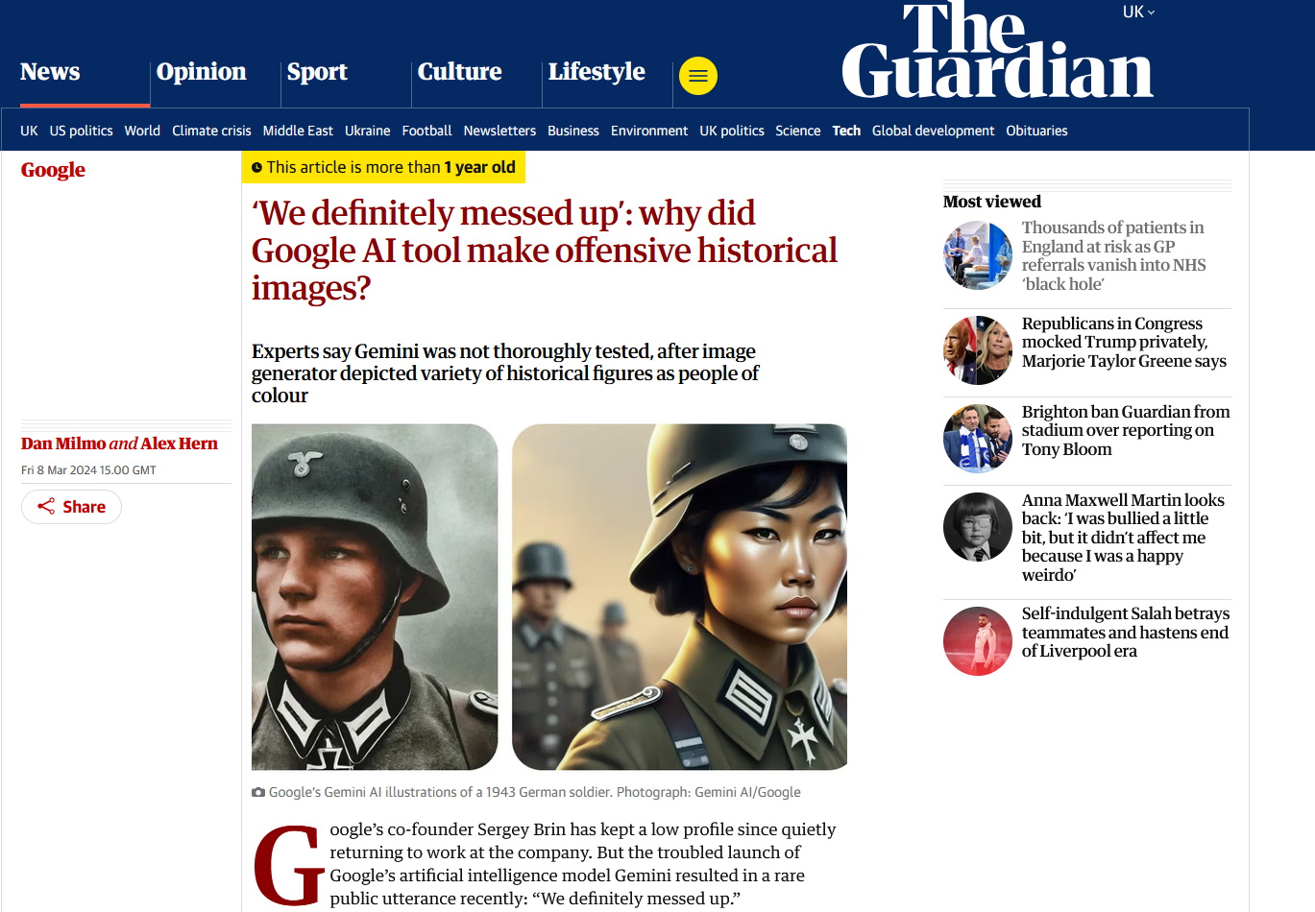Screen dimensions: 1315x912
Task: Go to the Sport section
Action: coord(317,72)
